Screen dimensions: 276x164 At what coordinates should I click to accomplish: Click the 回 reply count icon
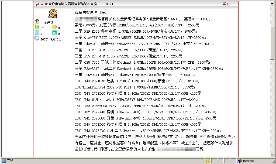coord(54,33)
